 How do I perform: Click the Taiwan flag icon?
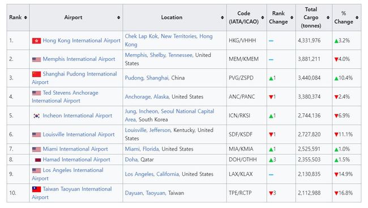pos(36,189)
